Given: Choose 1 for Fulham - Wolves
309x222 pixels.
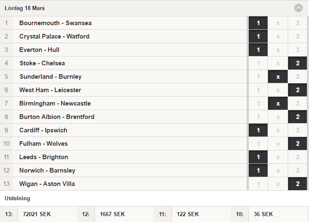Looking at the screenshot, I should [x=258, y=144].
